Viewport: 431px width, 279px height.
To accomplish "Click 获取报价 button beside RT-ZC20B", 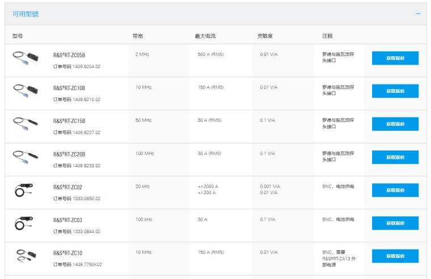I will pos(395,157).
